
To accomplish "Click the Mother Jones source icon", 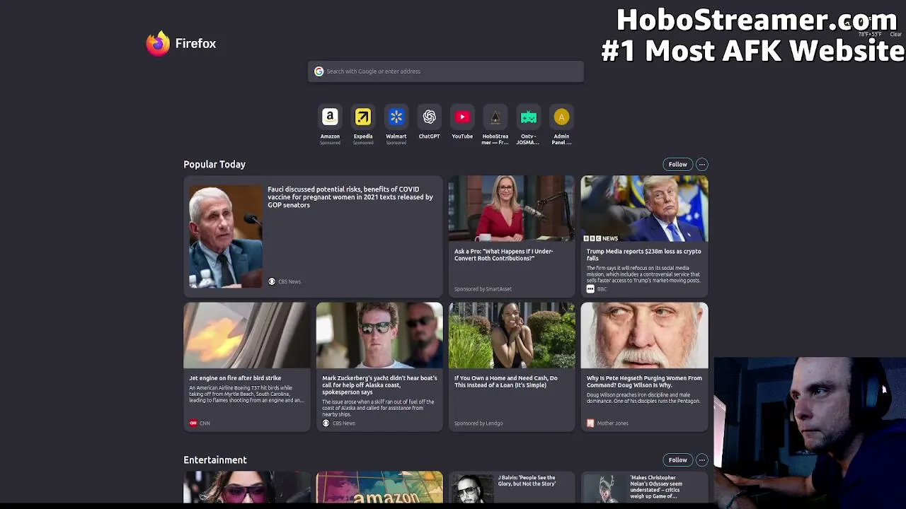I will 590,423.
